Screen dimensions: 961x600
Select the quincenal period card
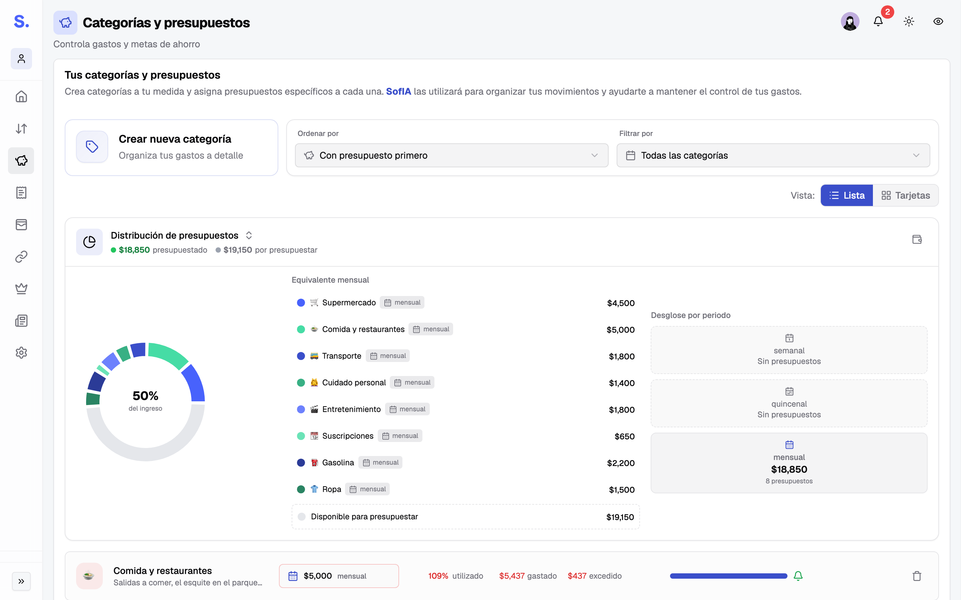click(x=789, y=403)
